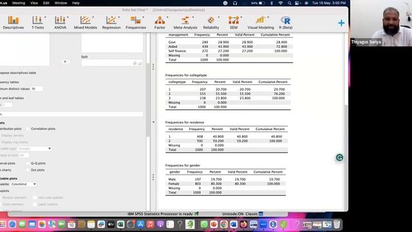Screen dimensions: 412x232
Task: Open Word from the dock
Action: click(x=234, y=224)
